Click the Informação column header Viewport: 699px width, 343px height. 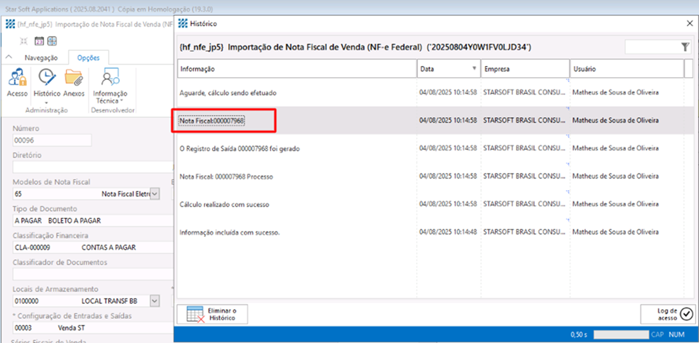click(x=296, y=69)
